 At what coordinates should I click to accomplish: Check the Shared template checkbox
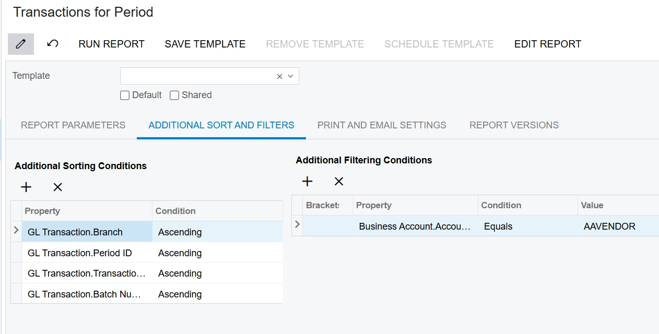174,95
